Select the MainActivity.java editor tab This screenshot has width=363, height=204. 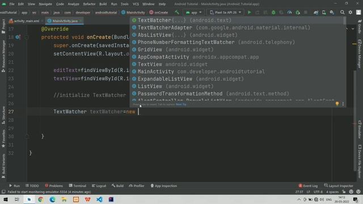(64, 21)
